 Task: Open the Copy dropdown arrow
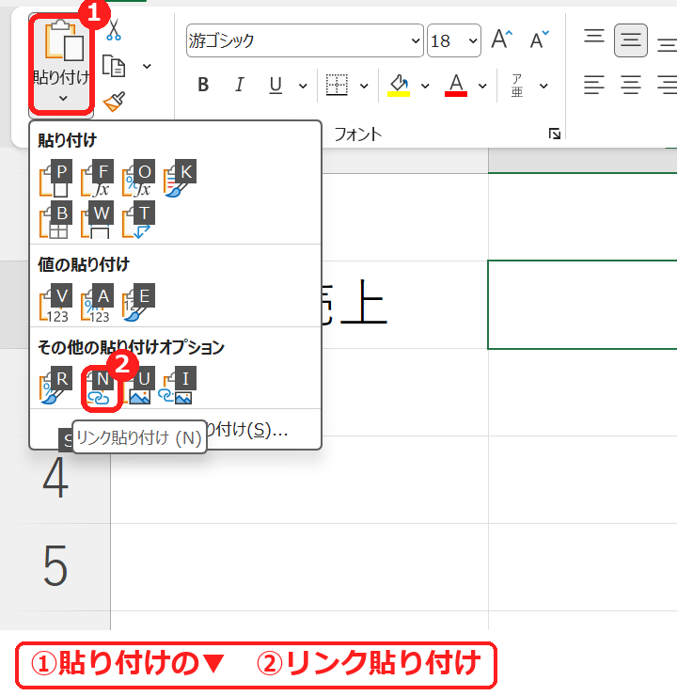point(147,67)
